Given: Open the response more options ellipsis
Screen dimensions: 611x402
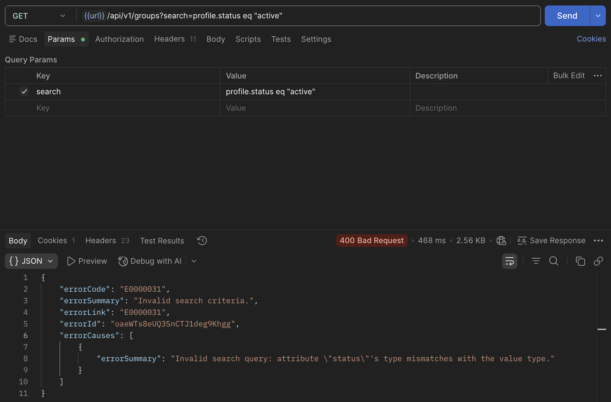Looking at the screenshot, I should [x=598, y=241].
